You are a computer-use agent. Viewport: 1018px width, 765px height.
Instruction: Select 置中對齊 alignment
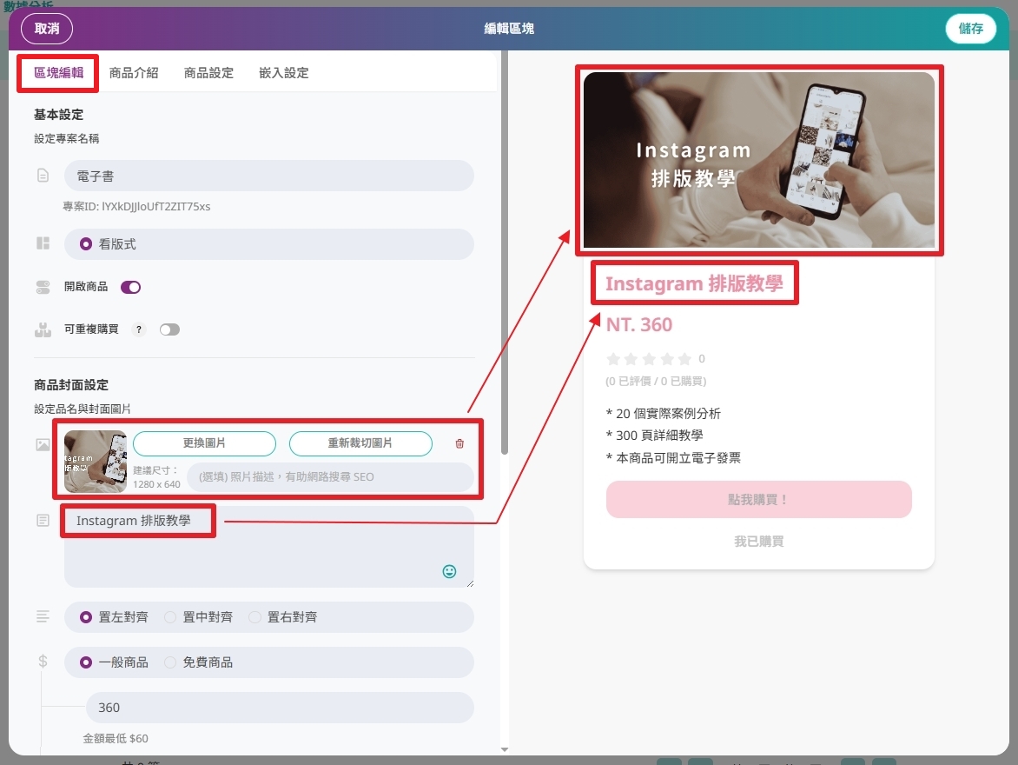pyautogui.click(x=170, y=617)
